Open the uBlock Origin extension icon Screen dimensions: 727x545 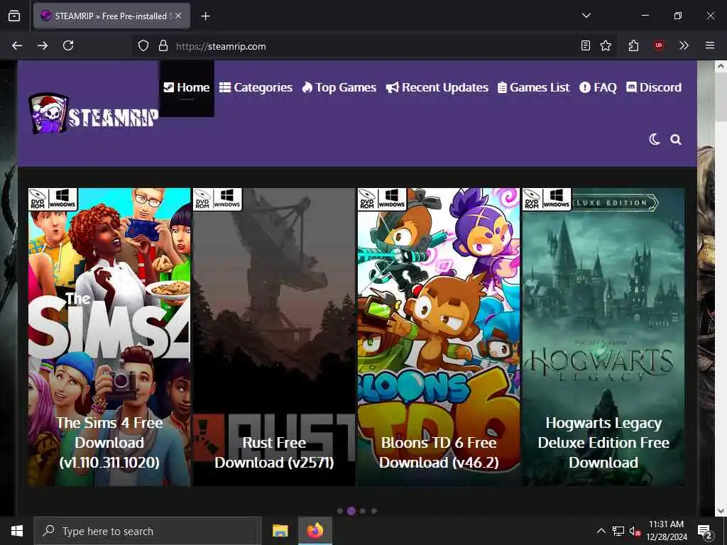pyautogui.click(x=658, y=45)
